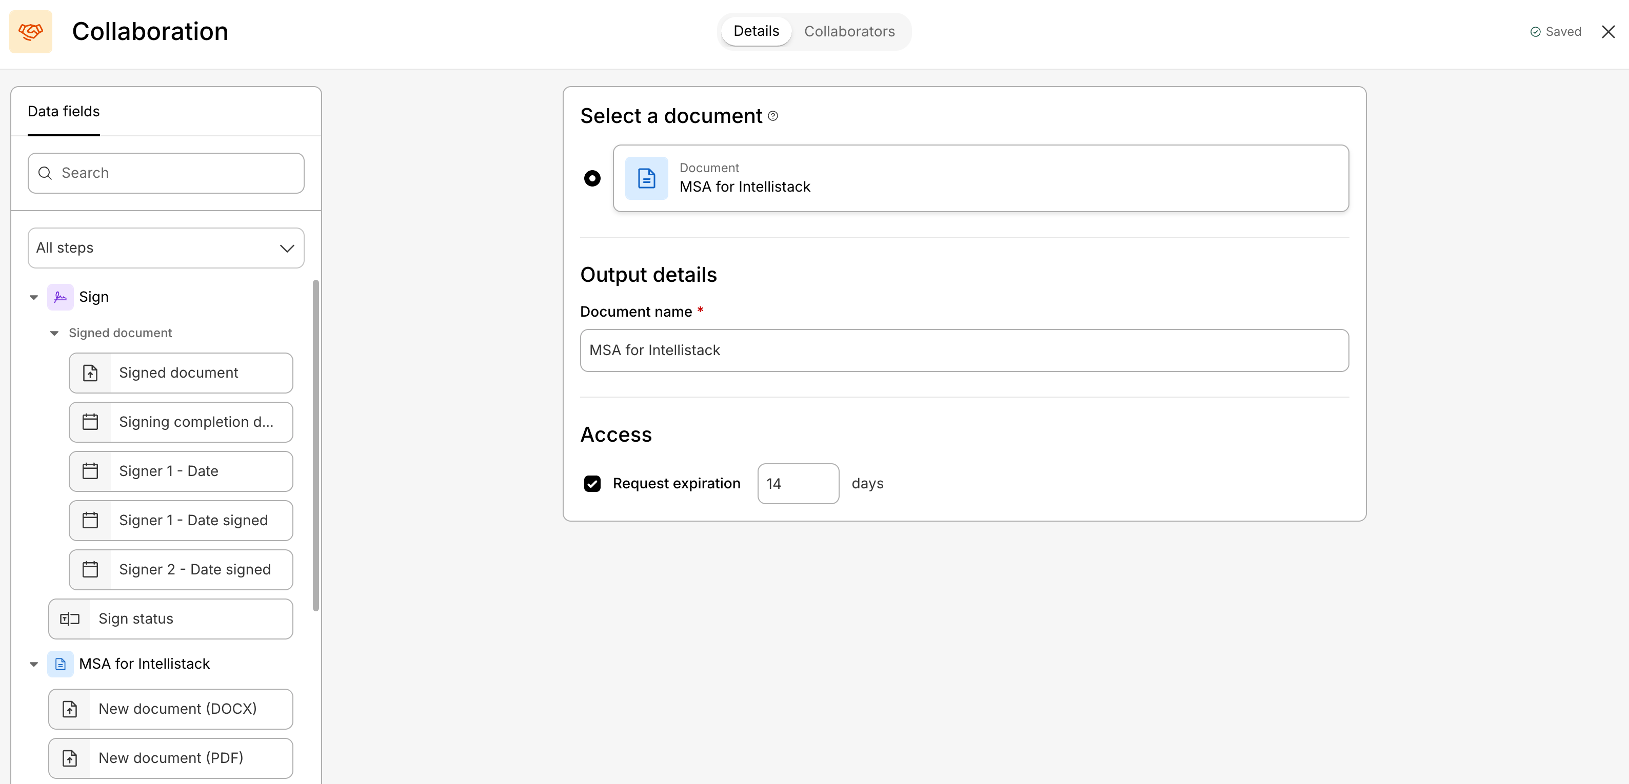Screen dimensions: 1629x784
Task: Click the Signed document file icon
Action: [90, 373]
